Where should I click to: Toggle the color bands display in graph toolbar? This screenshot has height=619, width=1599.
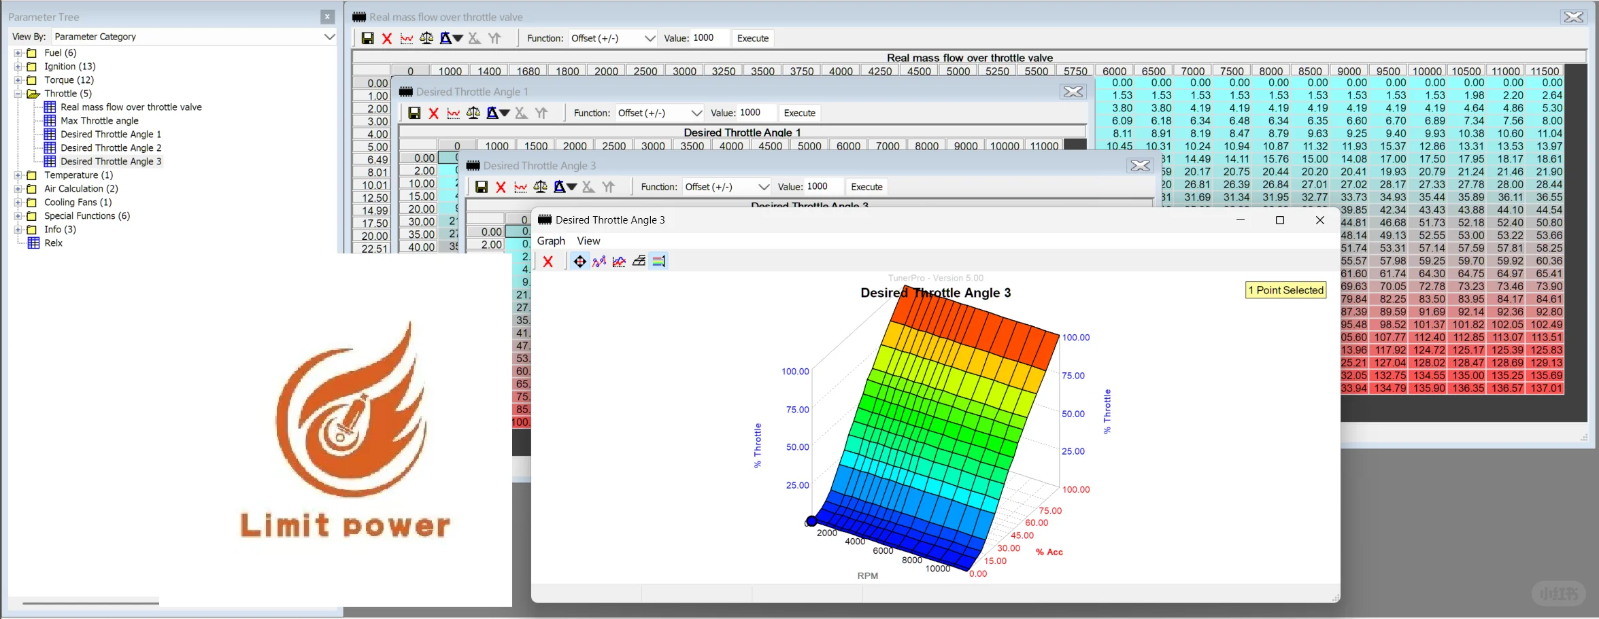click(x=658, y=262)
